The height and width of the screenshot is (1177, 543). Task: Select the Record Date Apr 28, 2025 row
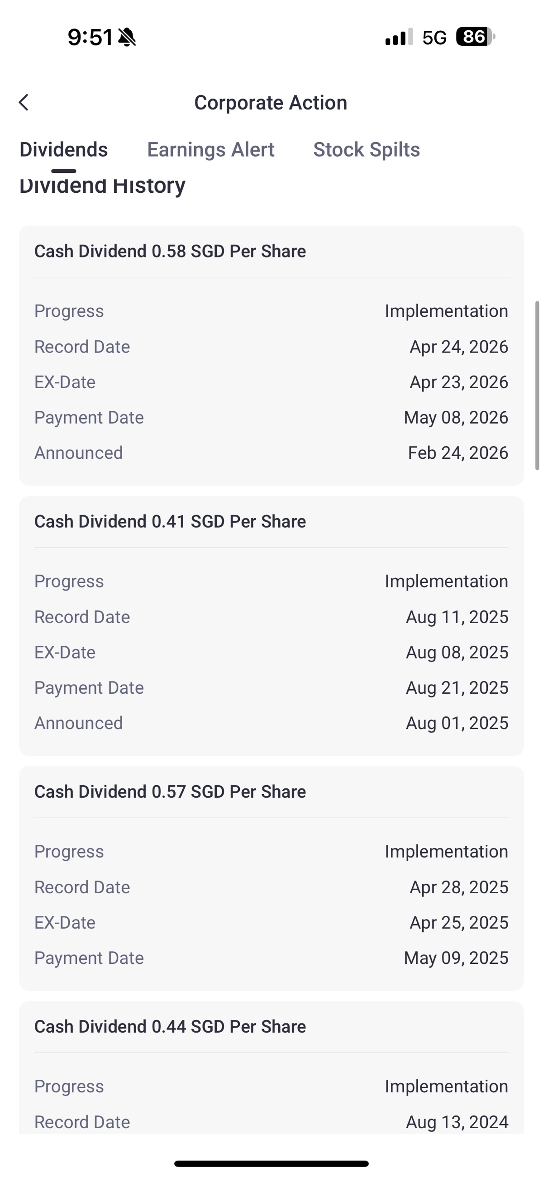[271, 887]
